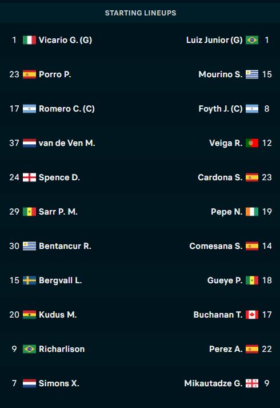280x408 pixels.
Task: Select the Senegal flag beside Sarr P. M.
Action: tap(29, 212)
